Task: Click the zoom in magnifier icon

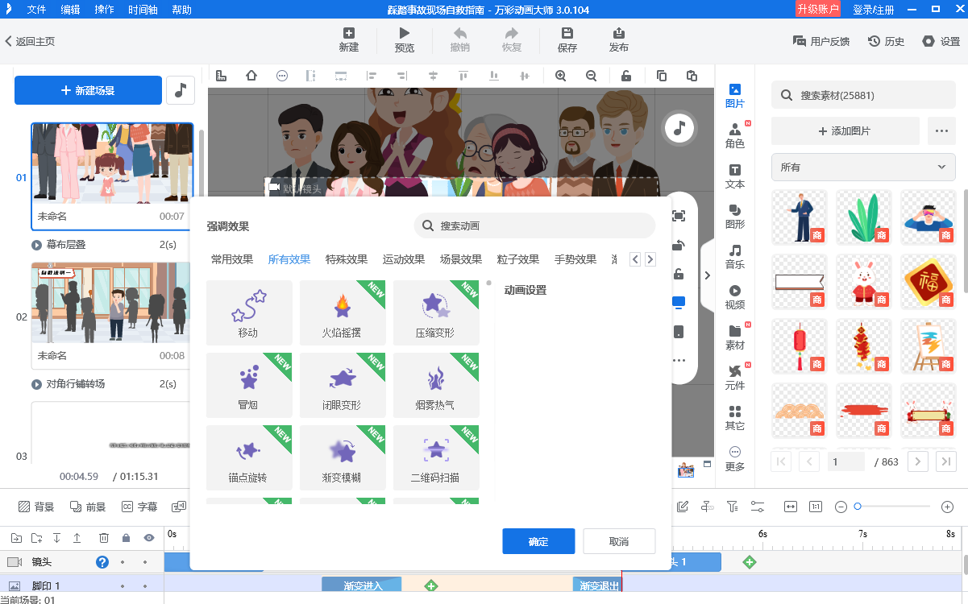Action: (560, 76)
